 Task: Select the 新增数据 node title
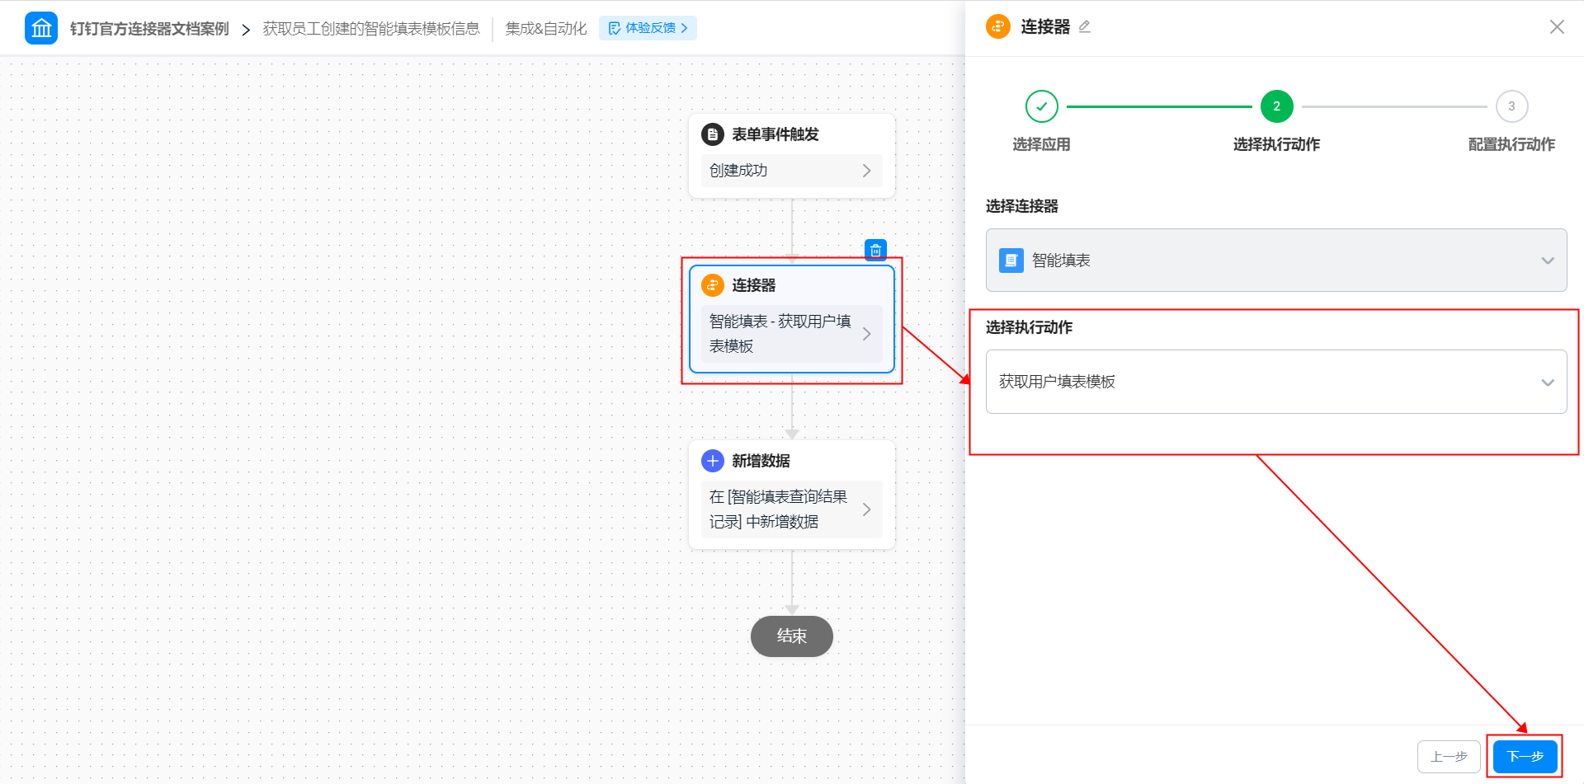[x=761, y=461]
